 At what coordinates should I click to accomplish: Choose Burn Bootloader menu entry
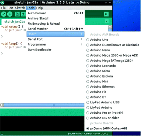point(55,50)
